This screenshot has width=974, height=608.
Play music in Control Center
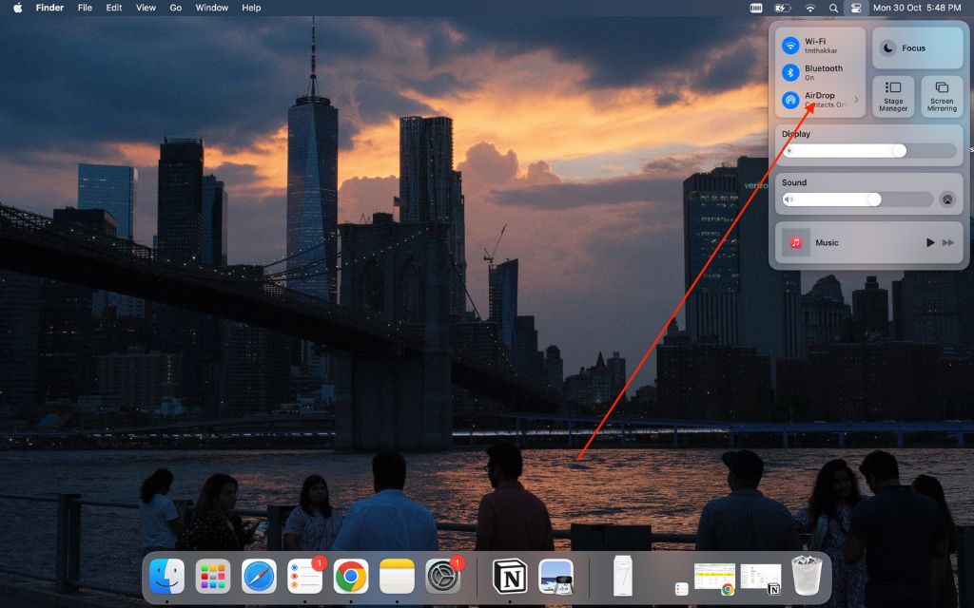pyautogui.click(x=930, y=243)
